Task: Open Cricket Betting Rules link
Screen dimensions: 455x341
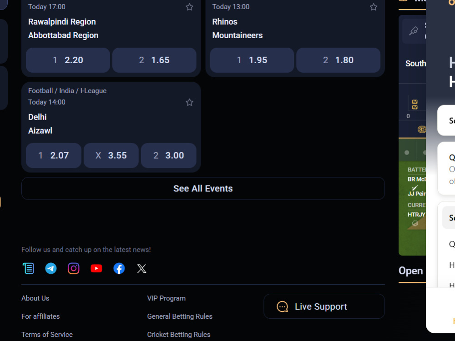Action: [179, 334]
